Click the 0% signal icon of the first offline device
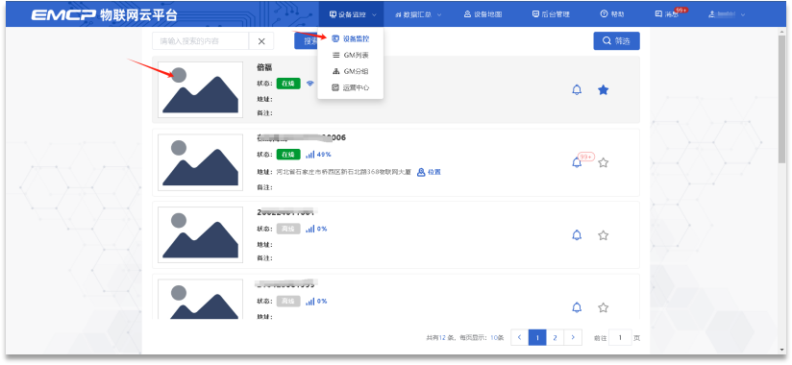This screenshot has width=792, height=365. pos(316,229)
